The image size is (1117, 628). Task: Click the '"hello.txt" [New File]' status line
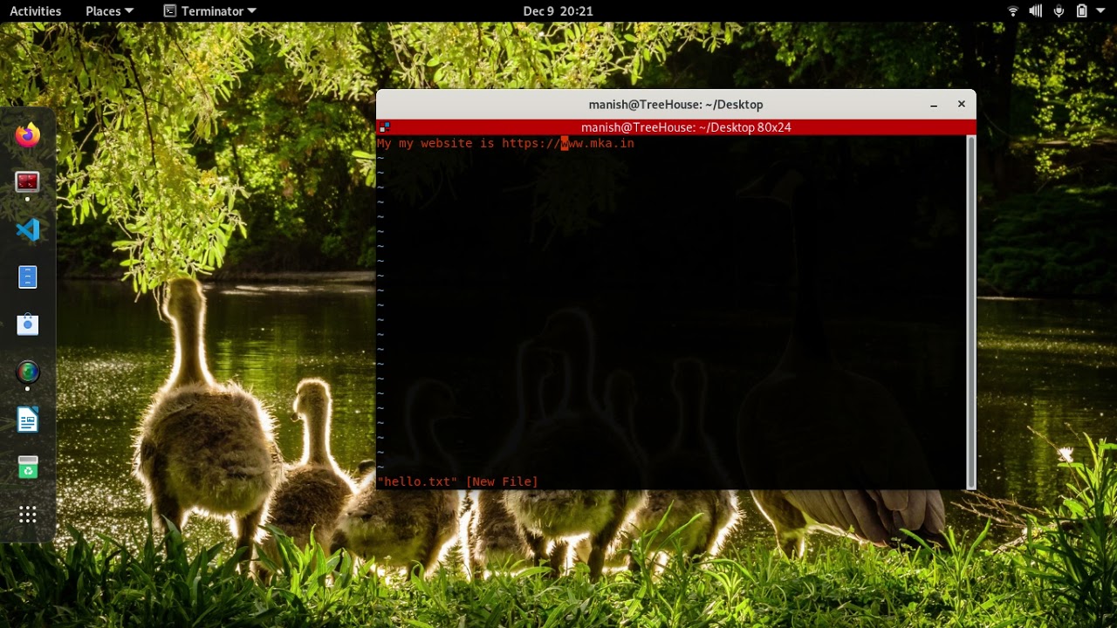[x=457, y=481]
